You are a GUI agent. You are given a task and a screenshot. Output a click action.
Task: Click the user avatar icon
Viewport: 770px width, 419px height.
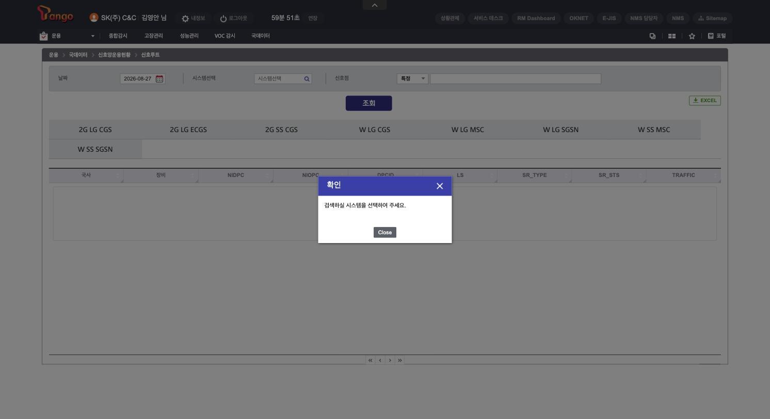(x=94, y=18)
